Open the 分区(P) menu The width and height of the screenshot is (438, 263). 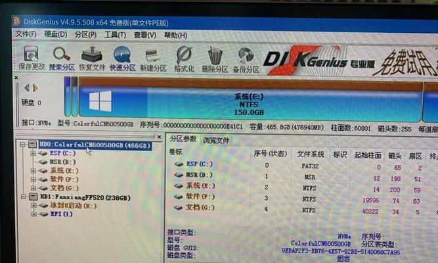[x=85, y=35]
